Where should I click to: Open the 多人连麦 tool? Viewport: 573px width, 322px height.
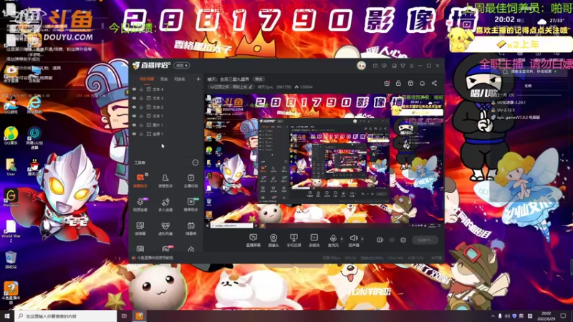pos(165,205)
